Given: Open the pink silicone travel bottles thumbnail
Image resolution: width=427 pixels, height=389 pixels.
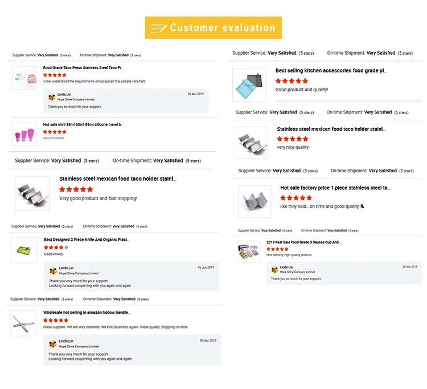Looking at the screenshot, I should pos(24,135).
